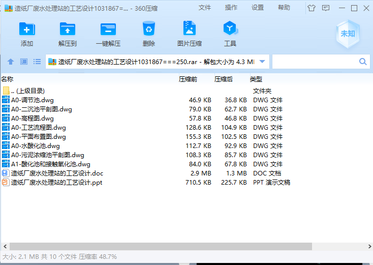This screenshot has width=373, height=265.
Task: Select file 造纸厂废水处理站的工艺设计.ppt
Action: coord(187,183)
